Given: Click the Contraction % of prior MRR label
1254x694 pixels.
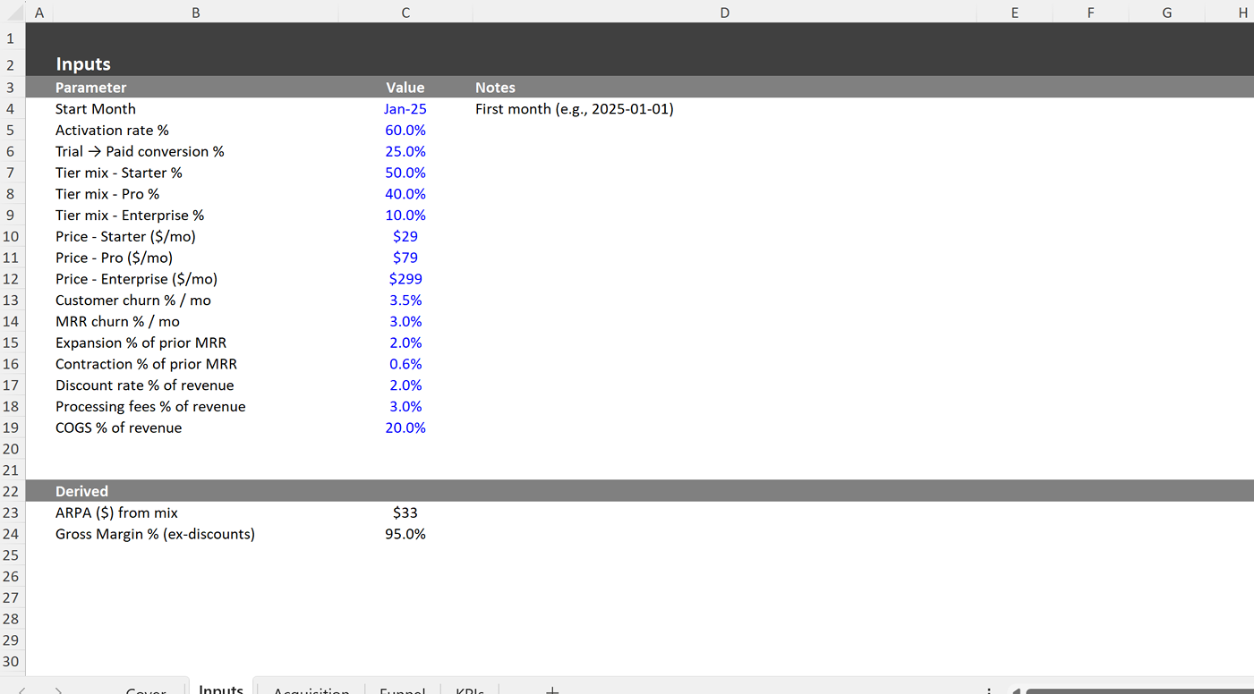Looking at the screenshot, I should [146, 364].
